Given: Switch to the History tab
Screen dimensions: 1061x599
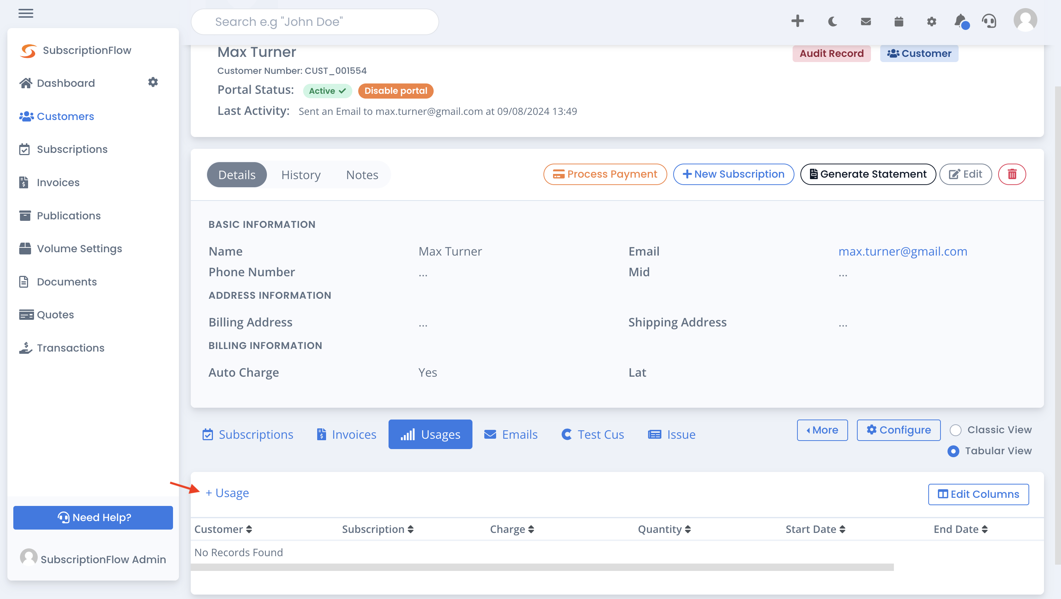Looking at the screenshot, I should pos(301,175).
